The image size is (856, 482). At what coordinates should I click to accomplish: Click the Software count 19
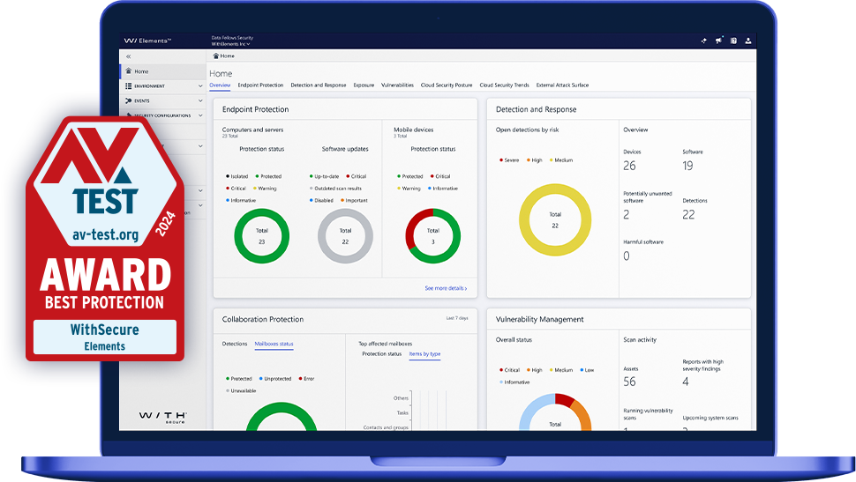(x=687, y=166)
